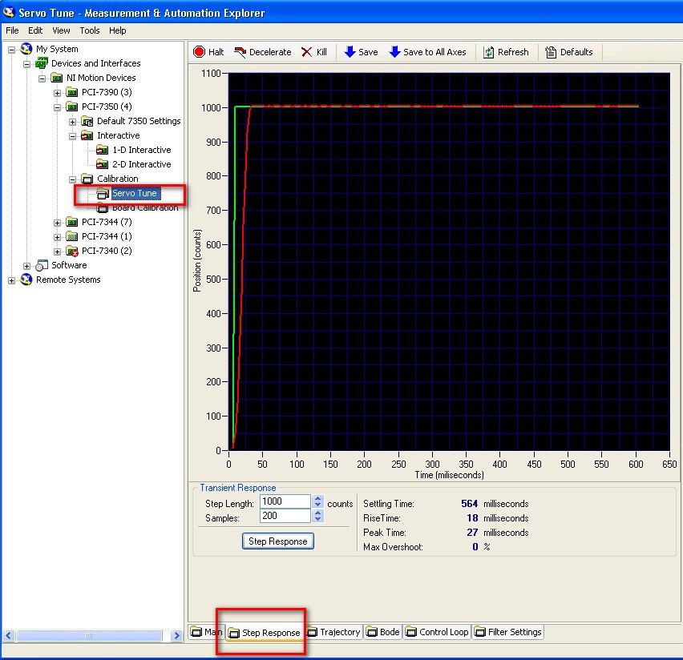683x660 pixels.
Task: Collapse the Calibration node
Action: point(73,179)
